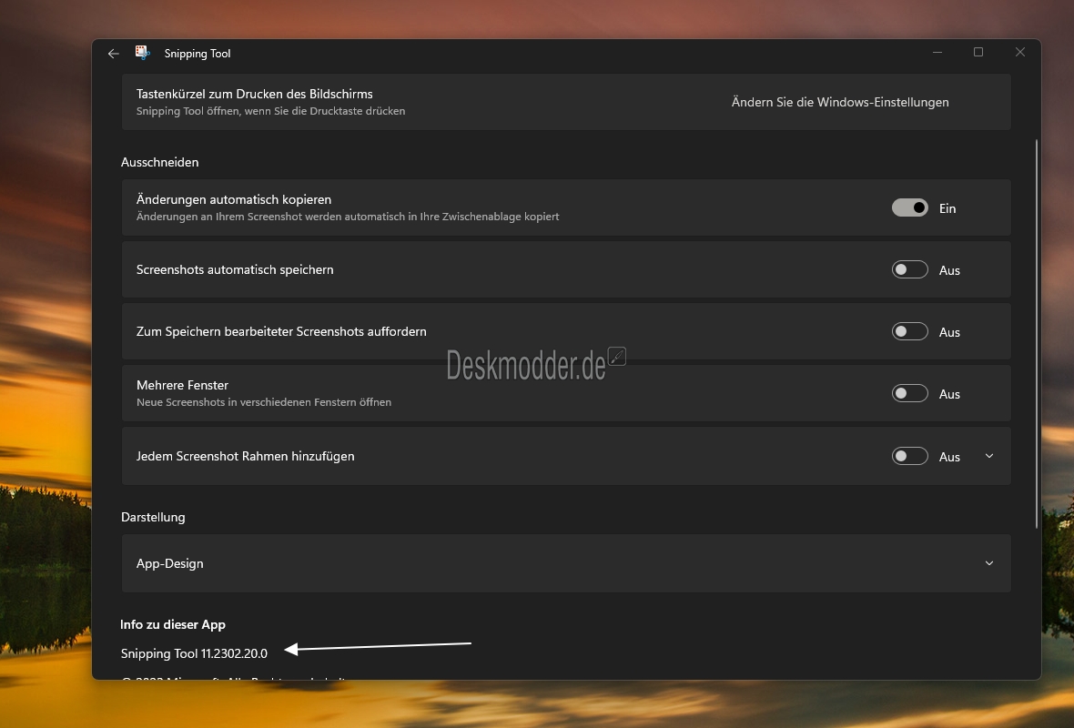The image size is (1074, 728).
Task: Click the Snipping Tool title bar text
Action: (x=198, y=54)
